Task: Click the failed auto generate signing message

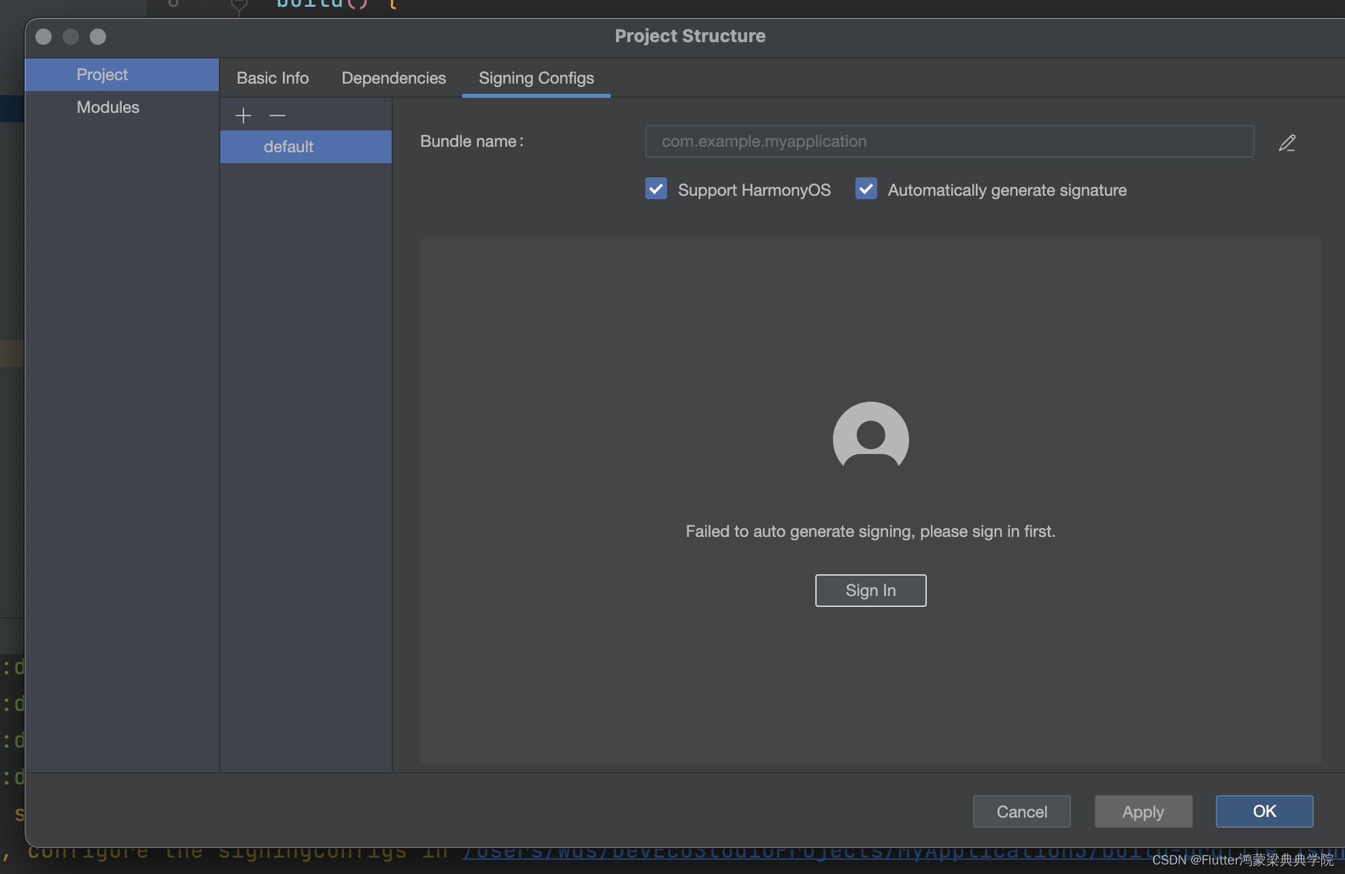Action: [870, 531]
